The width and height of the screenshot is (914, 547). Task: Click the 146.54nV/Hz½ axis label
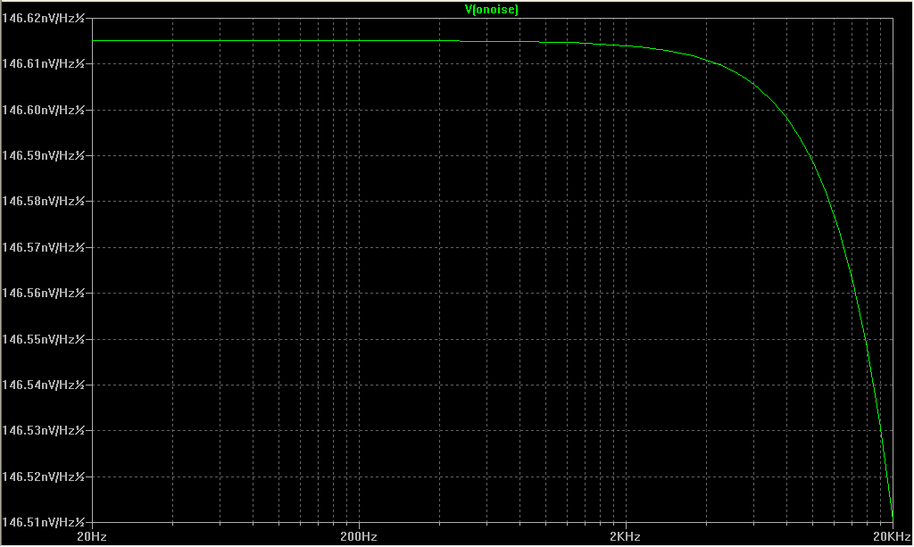[44, 385]
